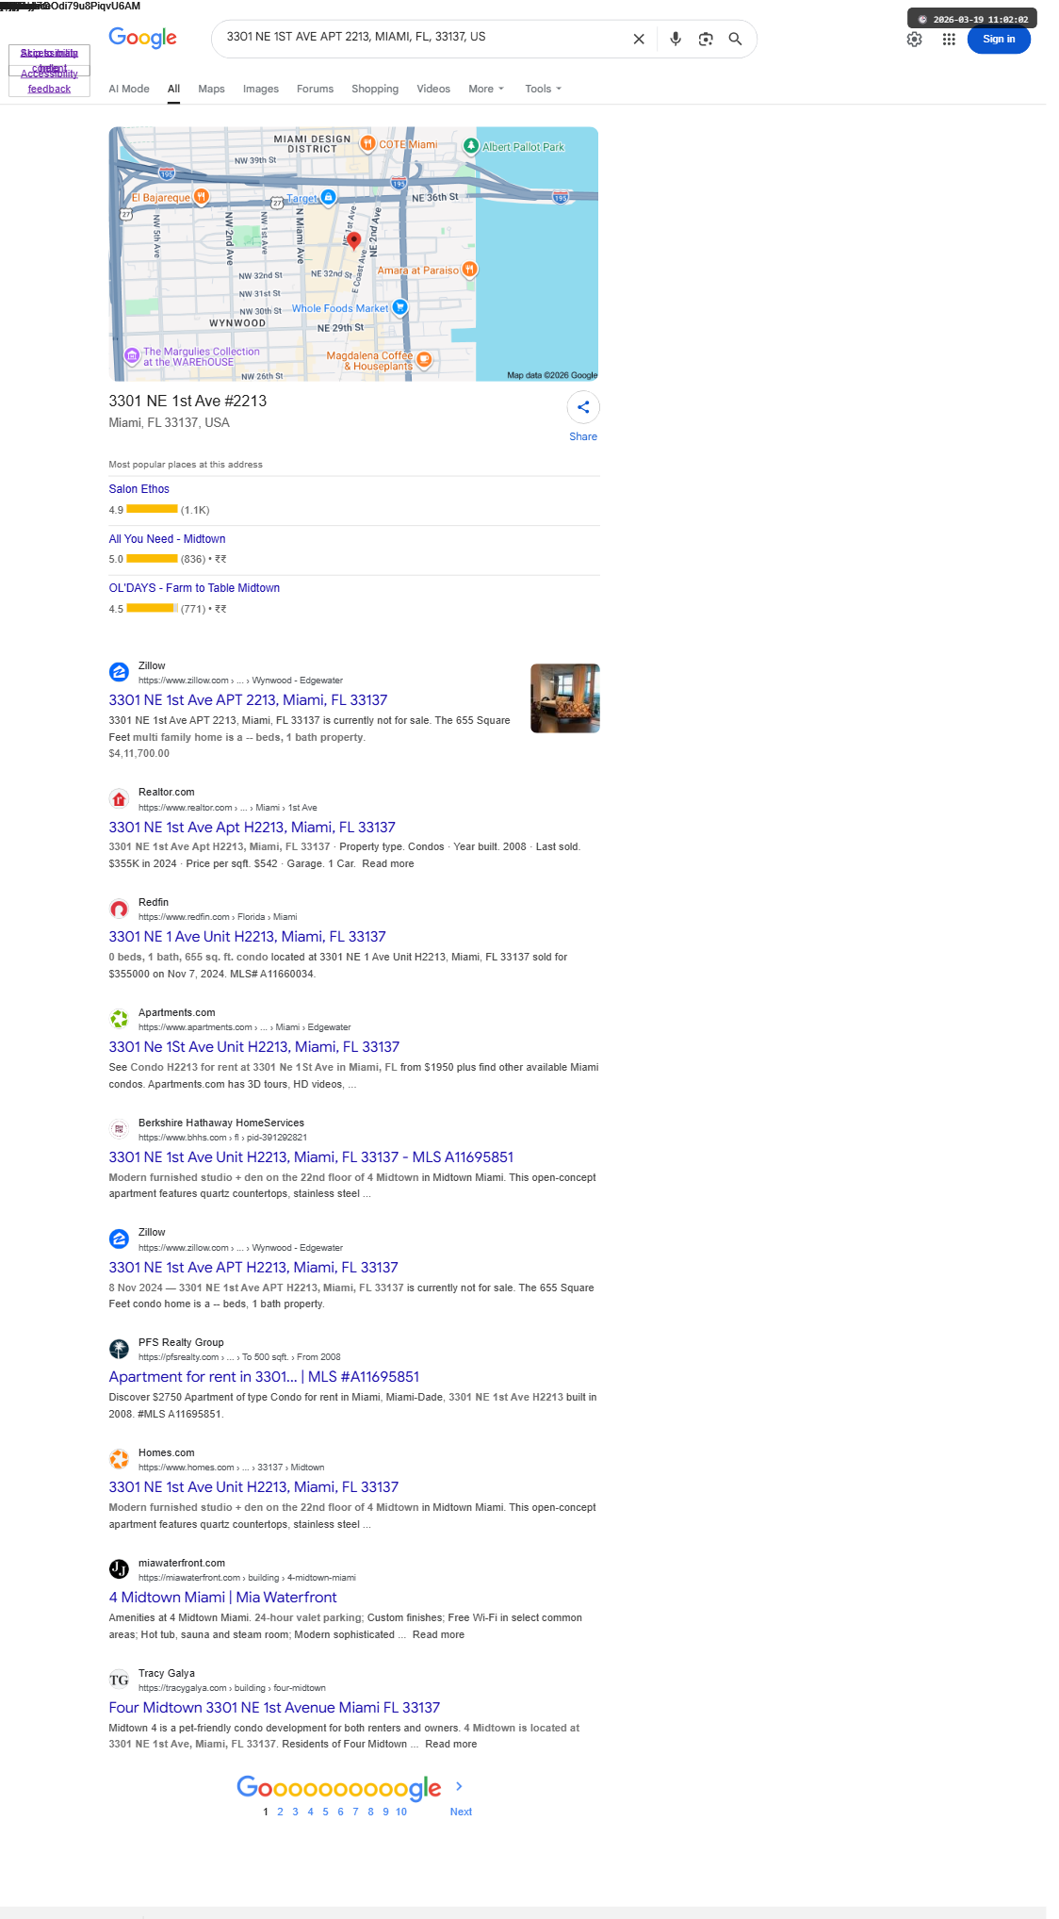Image resolution: width=1059 pixels, height=1919 pixels.
Task: Open the Google apps grid
Action: [949, 39]
